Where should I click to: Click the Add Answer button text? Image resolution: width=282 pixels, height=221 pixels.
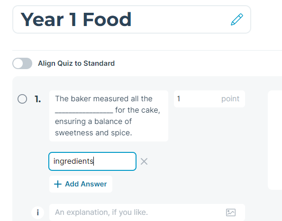point(86,184)
